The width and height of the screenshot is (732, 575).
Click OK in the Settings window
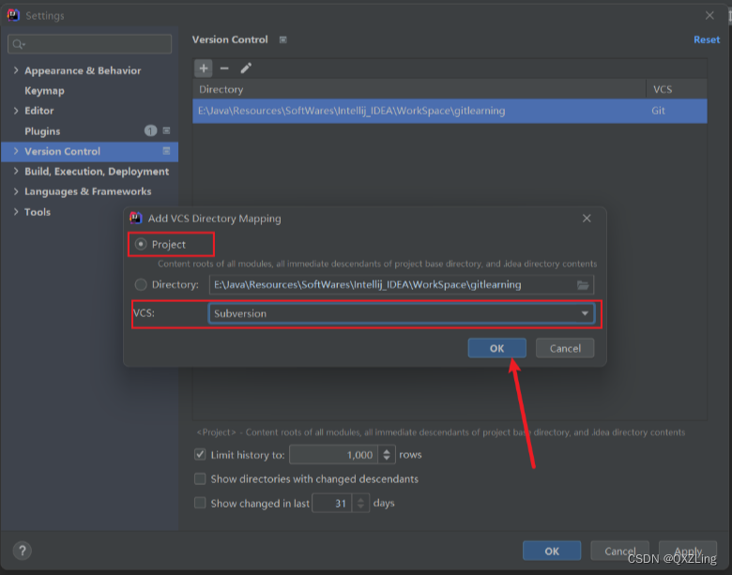(552, 551)
